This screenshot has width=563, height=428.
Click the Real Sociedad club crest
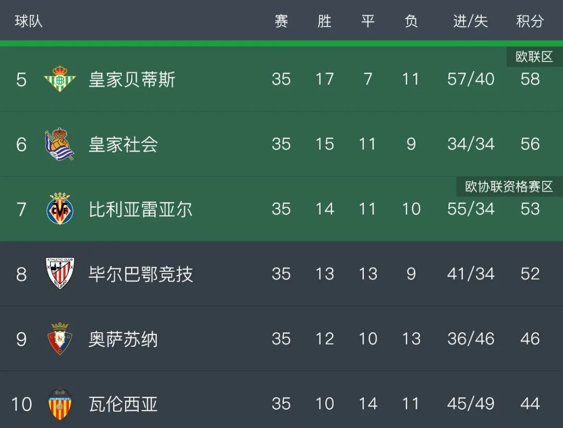click(59, 144)
